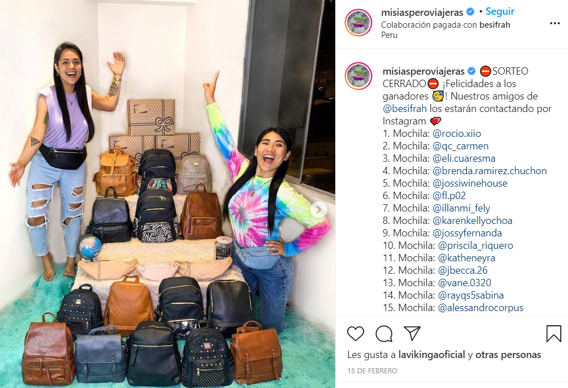Visit @brenda.ramirez.chuchon profile
This screenshot has width=568, height=388.
(489, 171)
